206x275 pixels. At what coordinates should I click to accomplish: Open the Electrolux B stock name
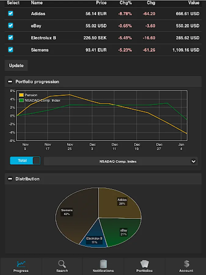coord(43,38)
